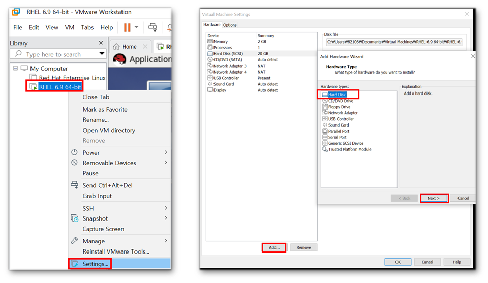Click the Pause VM toolbar icon
This screenshot has width=488, height=283.
coord(127,27)
